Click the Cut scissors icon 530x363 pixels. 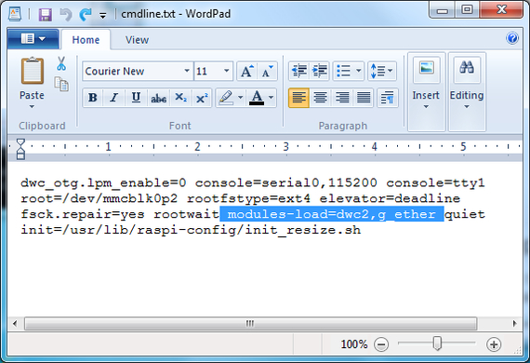tap(61, 63)
